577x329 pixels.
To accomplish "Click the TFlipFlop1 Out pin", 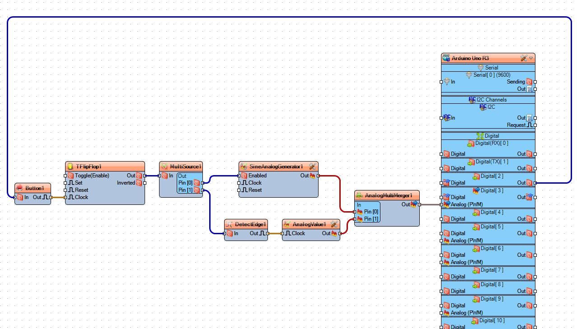I will 145,176.
